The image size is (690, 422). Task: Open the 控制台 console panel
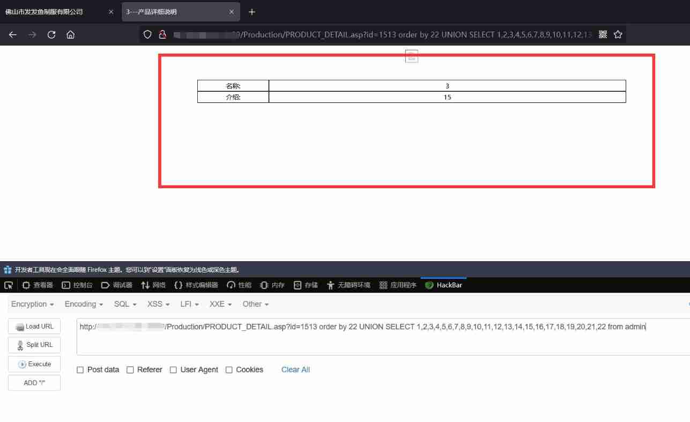click(x=77, y=285)
